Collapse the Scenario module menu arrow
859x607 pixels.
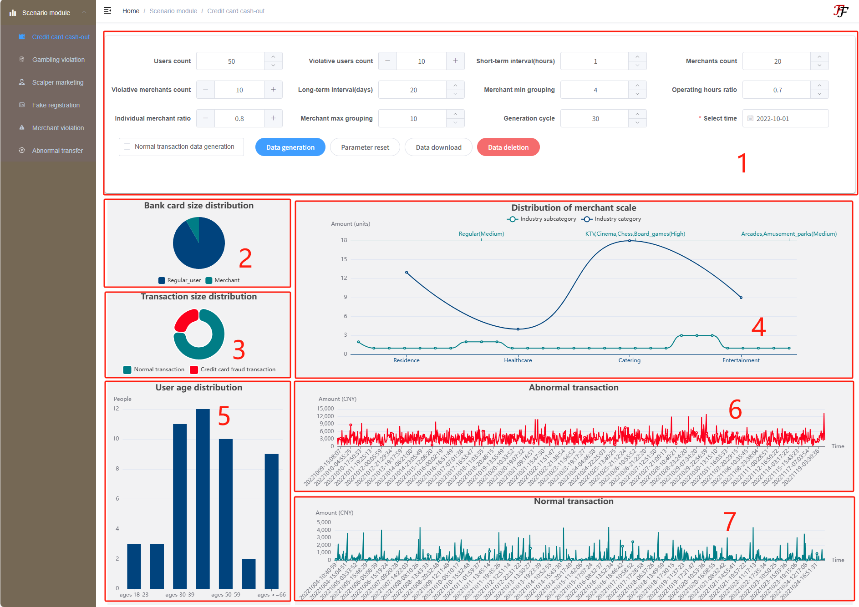pyautogui.click(x=84, y=12)
